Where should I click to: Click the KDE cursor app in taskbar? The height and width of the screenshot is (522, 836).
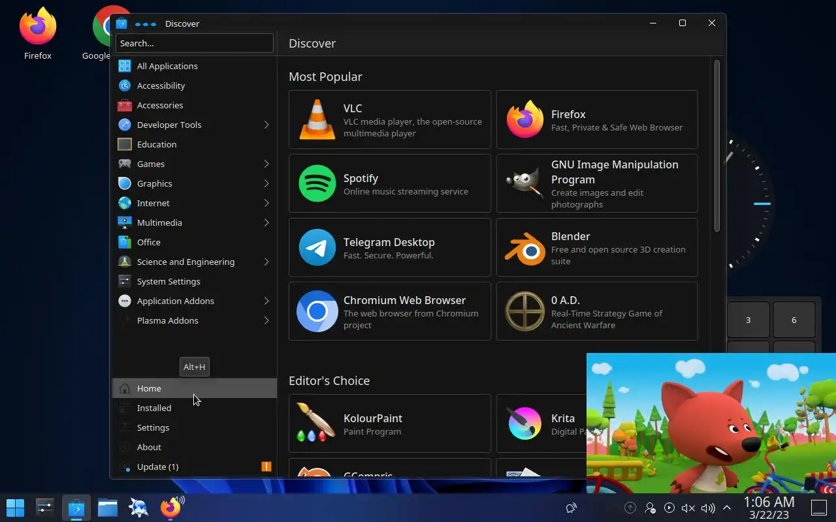pyautogui.click(x=139, y=507)
